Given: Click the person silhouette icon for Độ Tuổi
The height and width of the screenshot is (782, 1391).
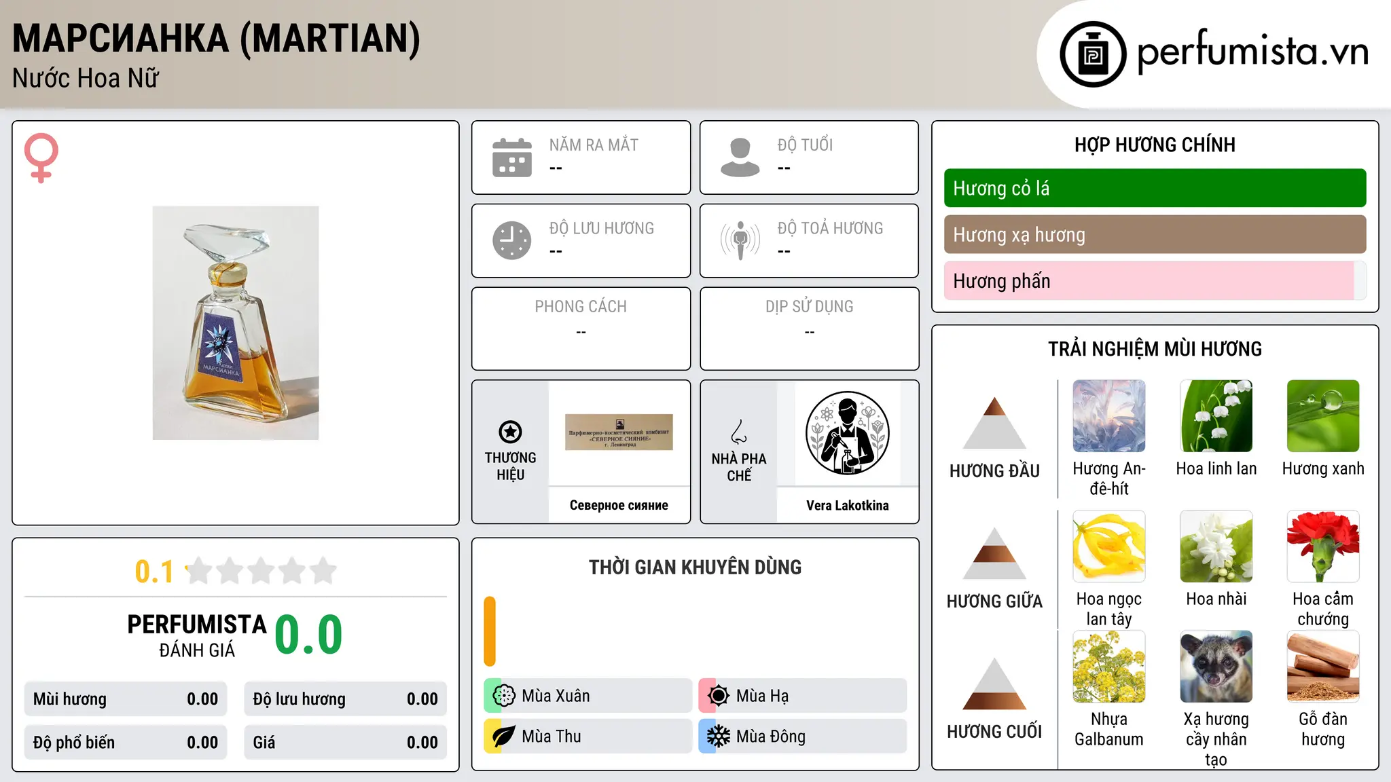Looking at the screenshot, I should [740, 157].
